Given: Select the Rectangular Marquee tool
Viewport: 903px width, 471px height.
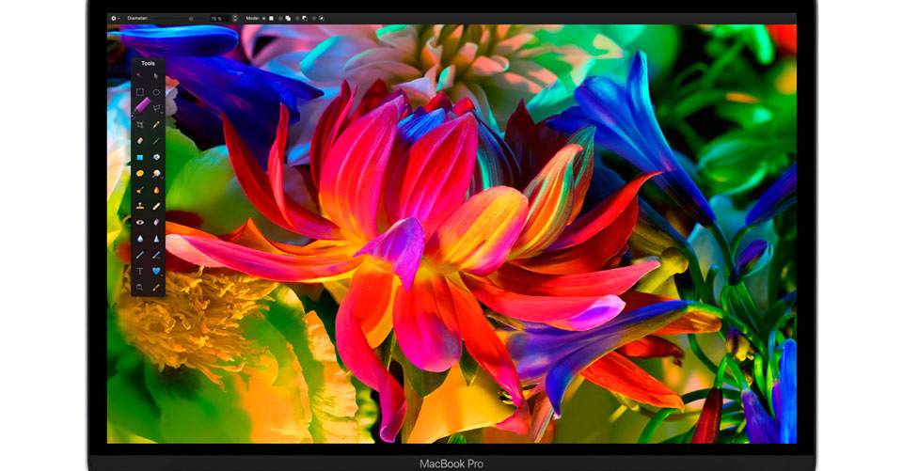Looking at the screenshot, I should click(140, 92).
